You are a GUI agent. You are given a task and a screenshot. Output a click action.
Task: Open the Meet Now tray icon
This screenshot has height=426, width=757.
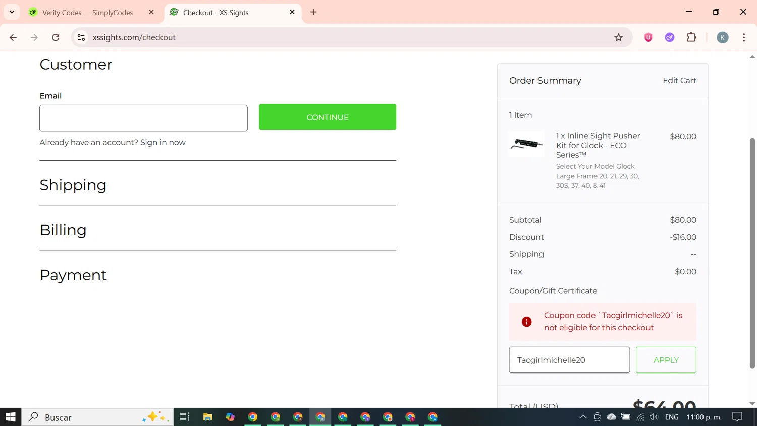pos(598,417)
